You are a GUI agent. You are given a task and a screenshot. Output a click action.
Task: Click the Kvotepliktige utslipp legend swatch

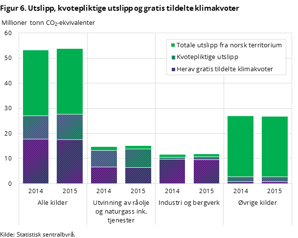pos(173,58)
